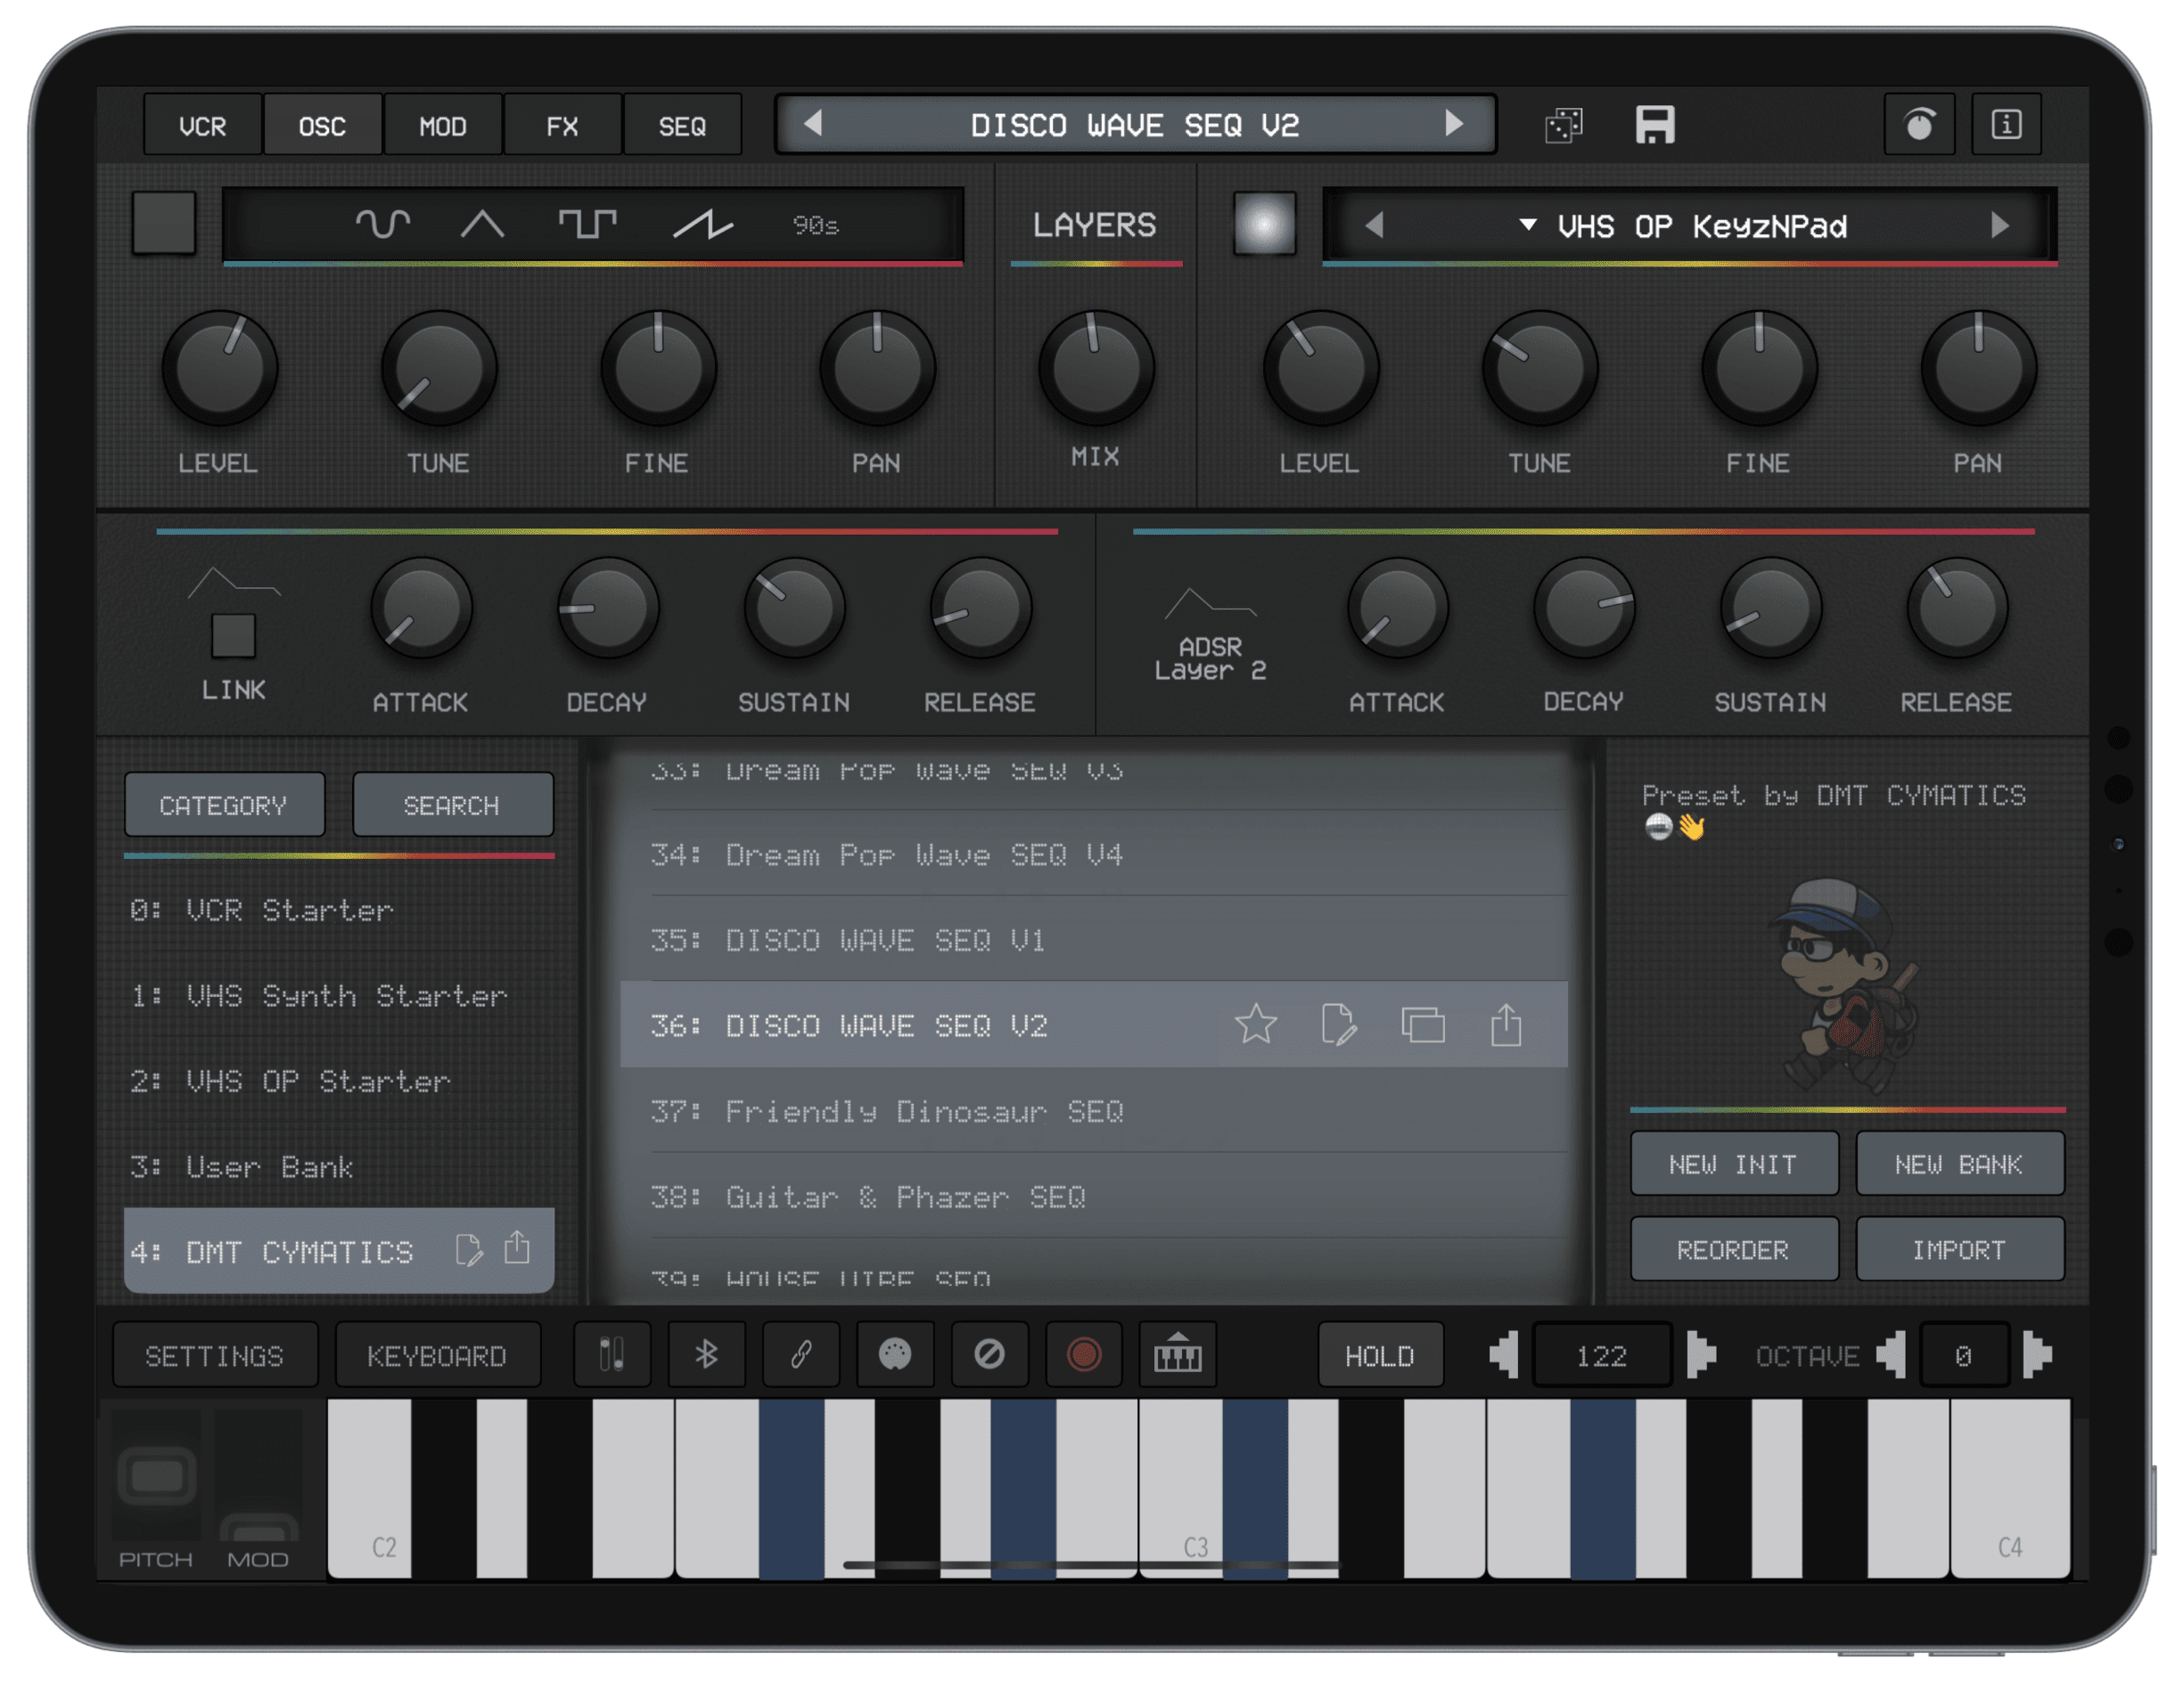Screen dimensions: 2184x1684
Task: Click the link icon in bottom bar
Action: (x=801, y=1355)
